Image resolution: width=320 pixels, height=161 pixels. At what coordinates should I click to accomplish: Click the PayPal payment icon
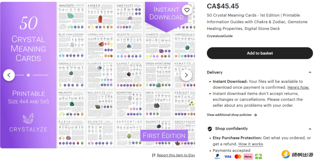pyautogui.click(x=217, y=157)
